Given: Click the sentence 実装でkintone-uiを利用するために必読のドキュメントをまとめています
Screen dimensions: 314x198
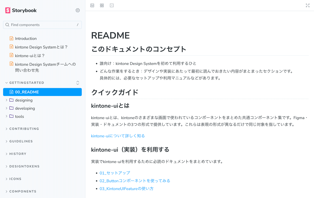Looking at the screenshot, I should (x=157, y=161).
